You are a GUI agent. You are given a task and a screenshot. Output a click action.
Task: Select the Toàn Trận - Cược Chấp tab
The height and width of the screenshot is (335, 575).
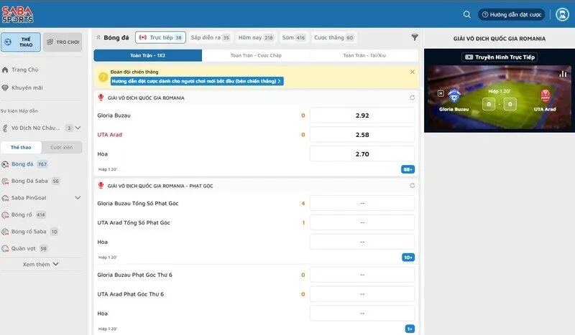tap(256, 55)
